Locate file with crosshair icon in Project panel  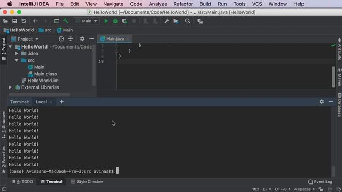[x=61, y=39]
